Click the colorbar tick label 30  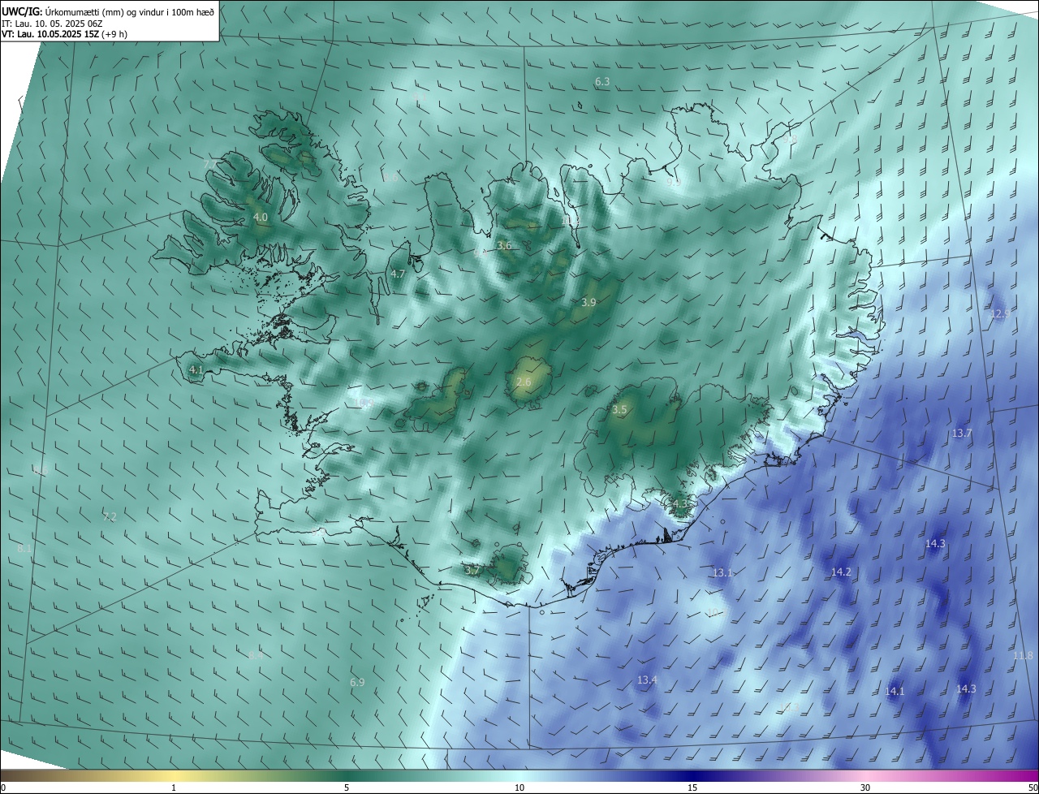pos(865,788)
